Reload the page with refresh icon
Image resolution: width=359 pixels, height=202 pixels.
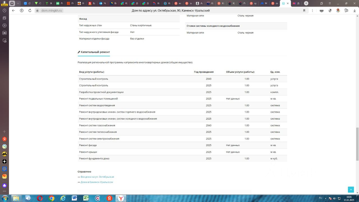click(30, 10)
